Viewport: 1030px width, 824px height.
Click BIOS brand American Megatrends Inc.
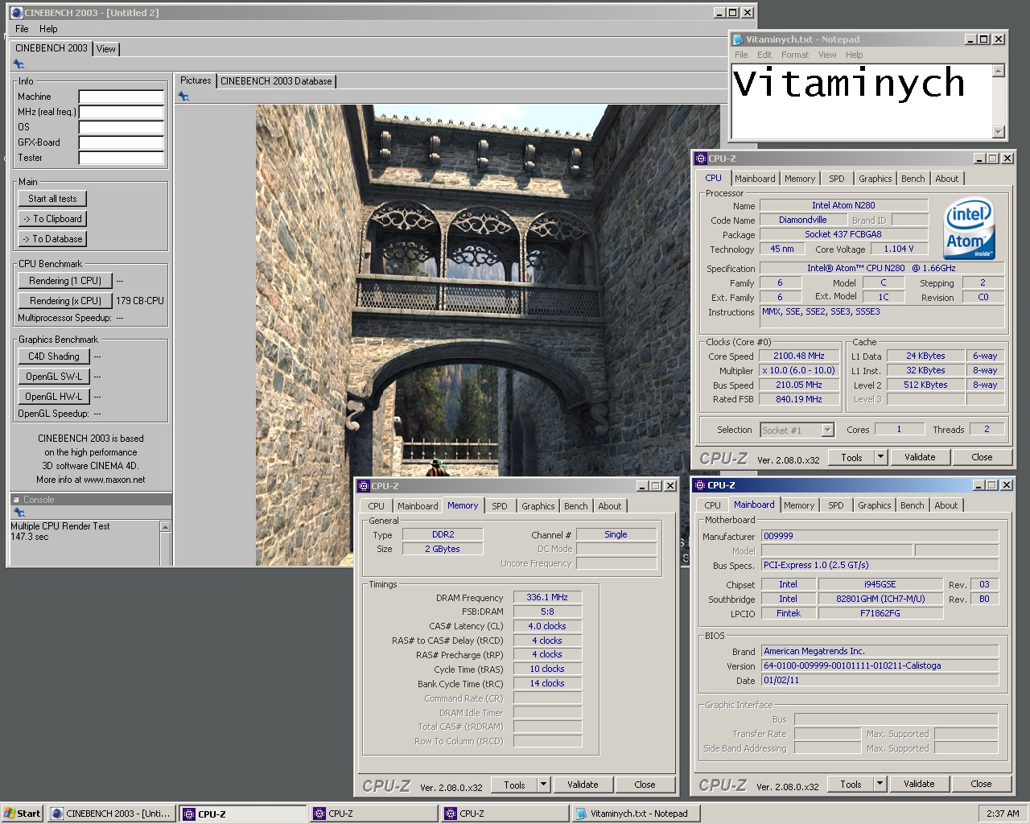(880, 651)
